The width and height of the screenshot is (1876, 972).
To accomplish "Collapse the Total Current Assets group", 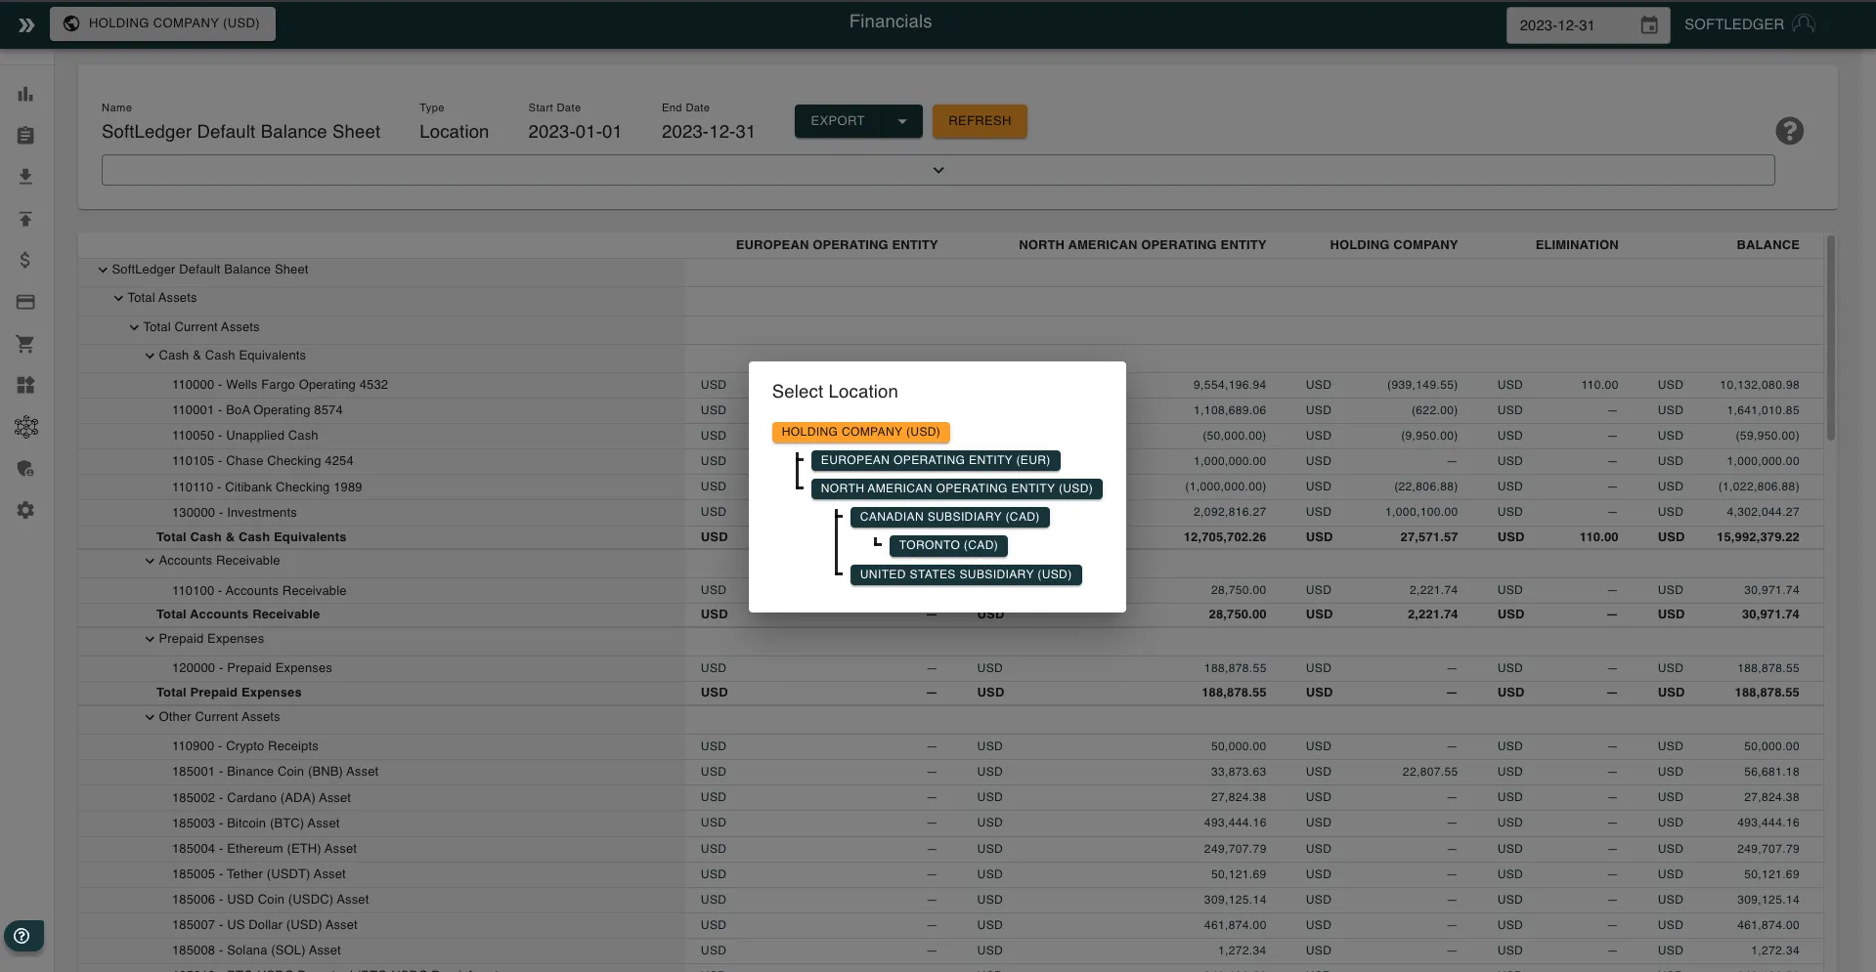I will pyautogui.click(x=134, y=327).
